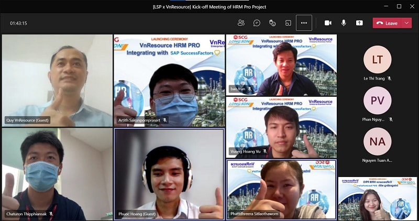Click Vuong Hoang Vu muted mic icon
The width and height of the screenshot is (419, 221).
click(x=265, y=151)
